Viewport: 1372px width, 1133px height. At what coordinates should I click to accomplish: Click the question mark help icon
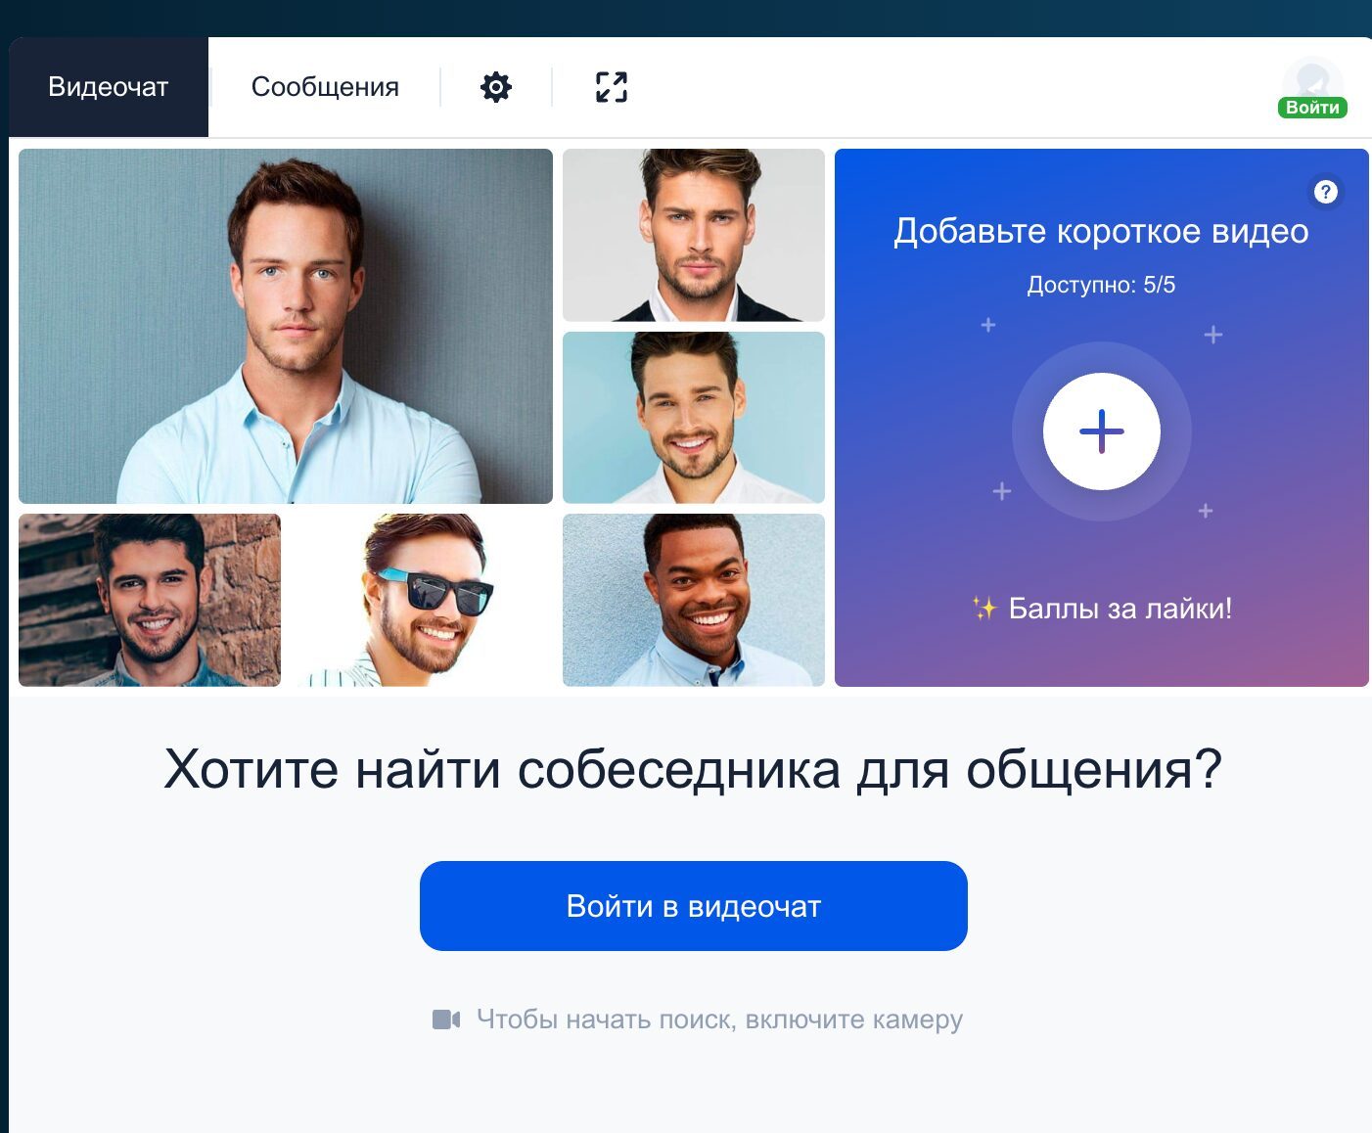coord(1325,192)
